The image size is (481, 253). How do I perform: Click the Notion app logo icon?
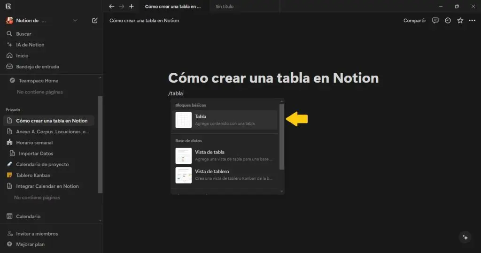(x=8, y=6)
